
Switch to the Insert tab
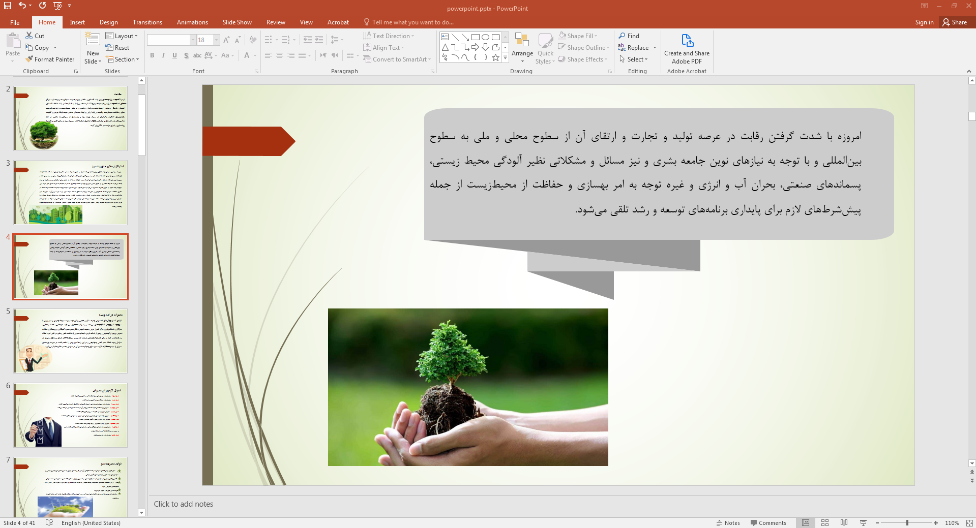click(x=77, y=22)
